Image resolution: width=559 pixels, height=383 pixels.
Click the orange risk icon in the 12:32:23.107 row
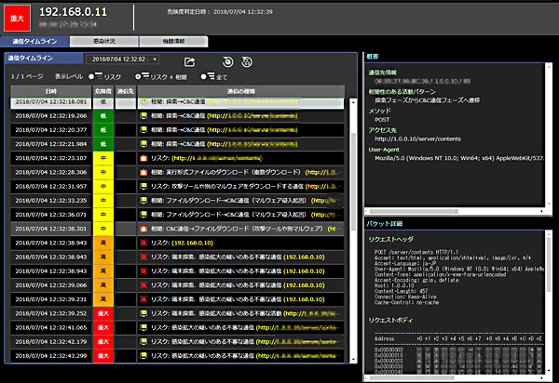(x=143, y=158)
